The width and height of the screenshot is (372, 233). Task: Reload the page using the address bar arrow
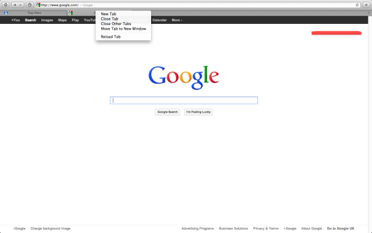coord(357,5)
